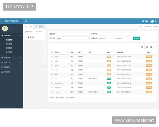Screen dimensions: 159x127
Task: Toggle the table card view icon
Action: (147, 47)
